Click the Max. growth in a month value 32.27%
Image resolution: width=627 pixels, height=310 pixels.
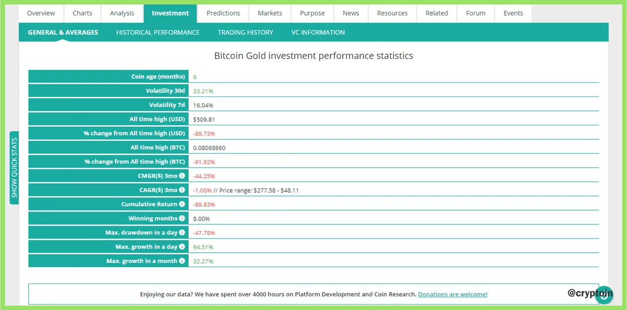click(x=203, y=262)
